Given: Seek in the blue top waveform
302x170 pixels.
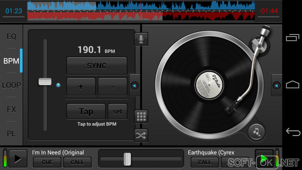Looking at the screenshot, I should (x=141, y=6).
